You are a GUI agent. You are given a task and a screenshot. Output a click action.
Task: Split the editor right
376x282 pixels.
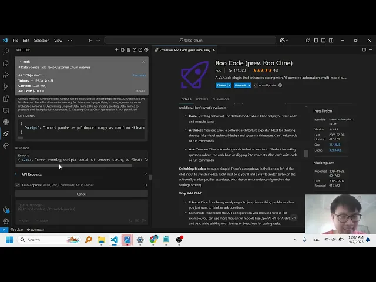pyautogui.click(x=364, y=49)
